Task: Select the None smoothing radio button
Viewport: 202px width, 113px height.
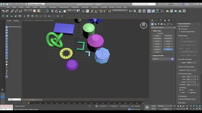Action: coord(180,93)
